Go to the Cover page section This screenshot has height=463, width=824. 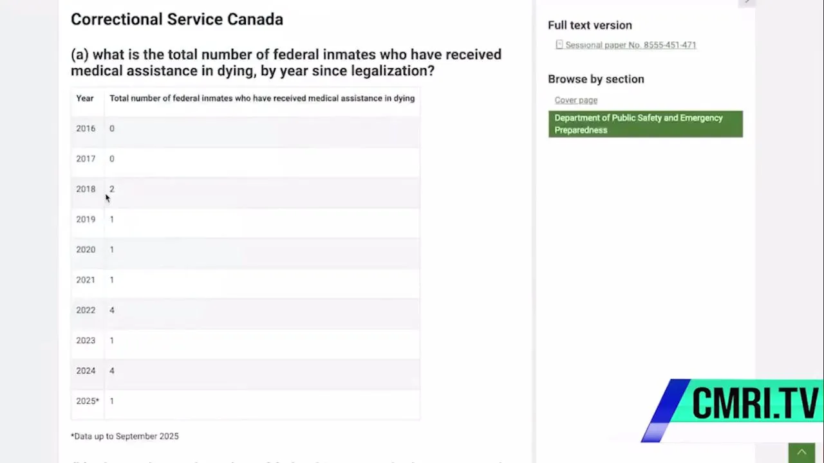(x=576, y=100)
